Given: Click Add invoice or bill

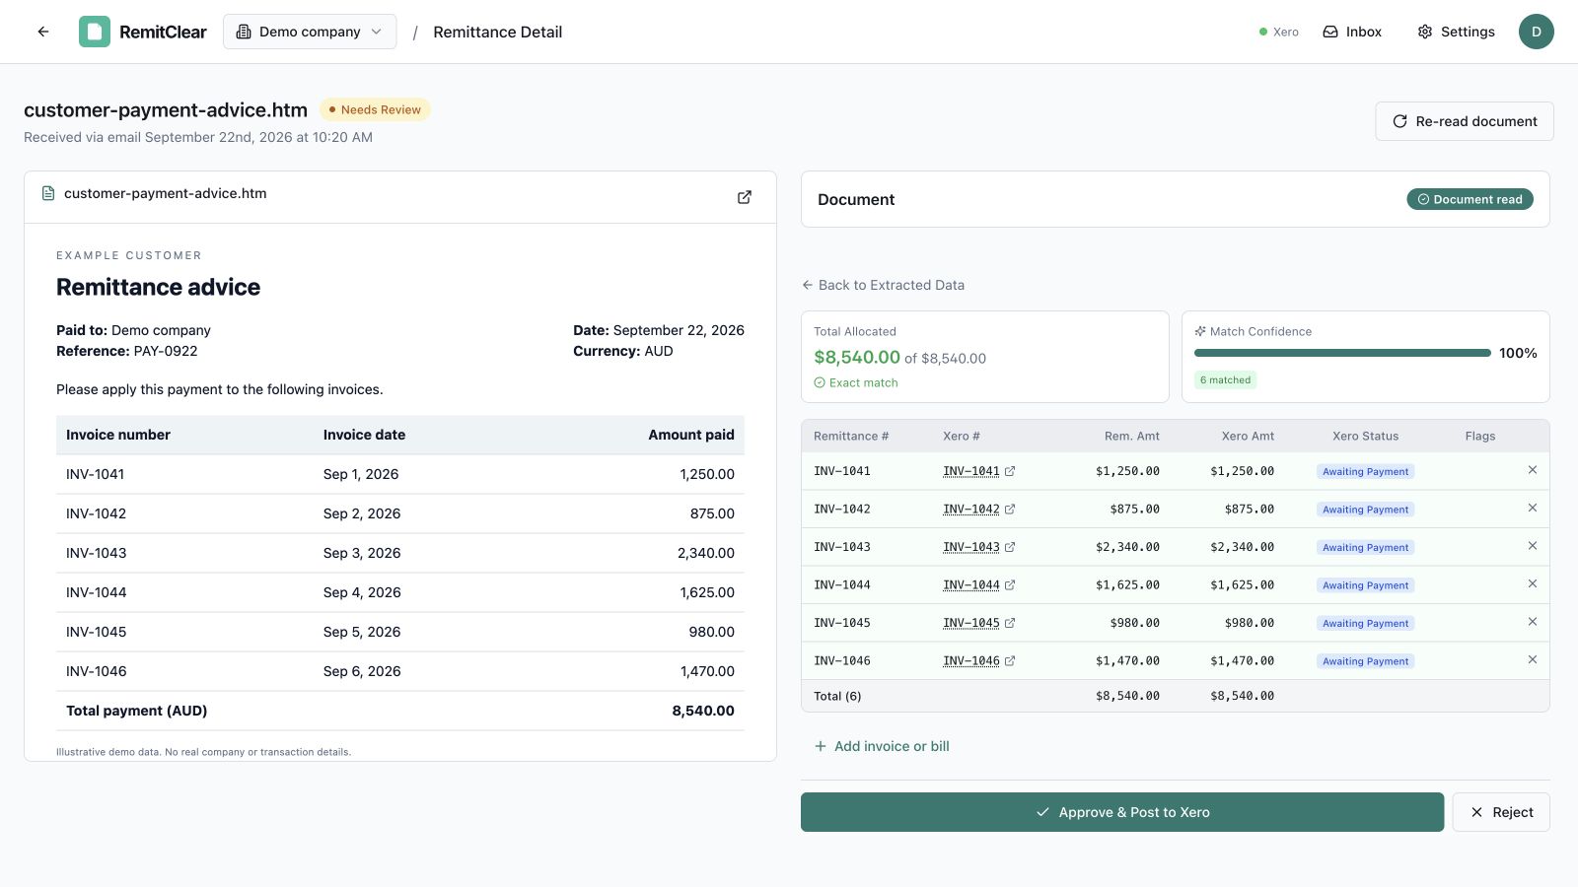Looking at the screenshot, I should [x=882, y=746].
